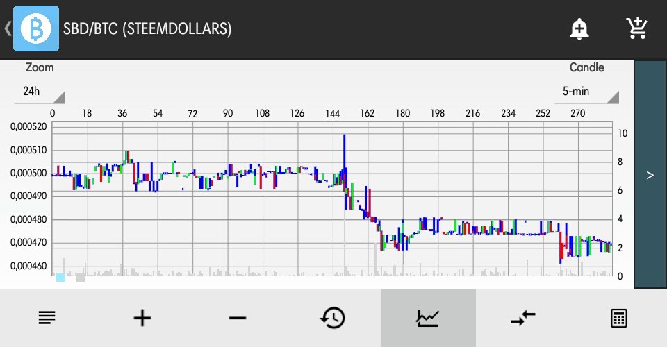Open the calculator icon
667x347 pixels.
pyautogui.click(x=619, y=318)
